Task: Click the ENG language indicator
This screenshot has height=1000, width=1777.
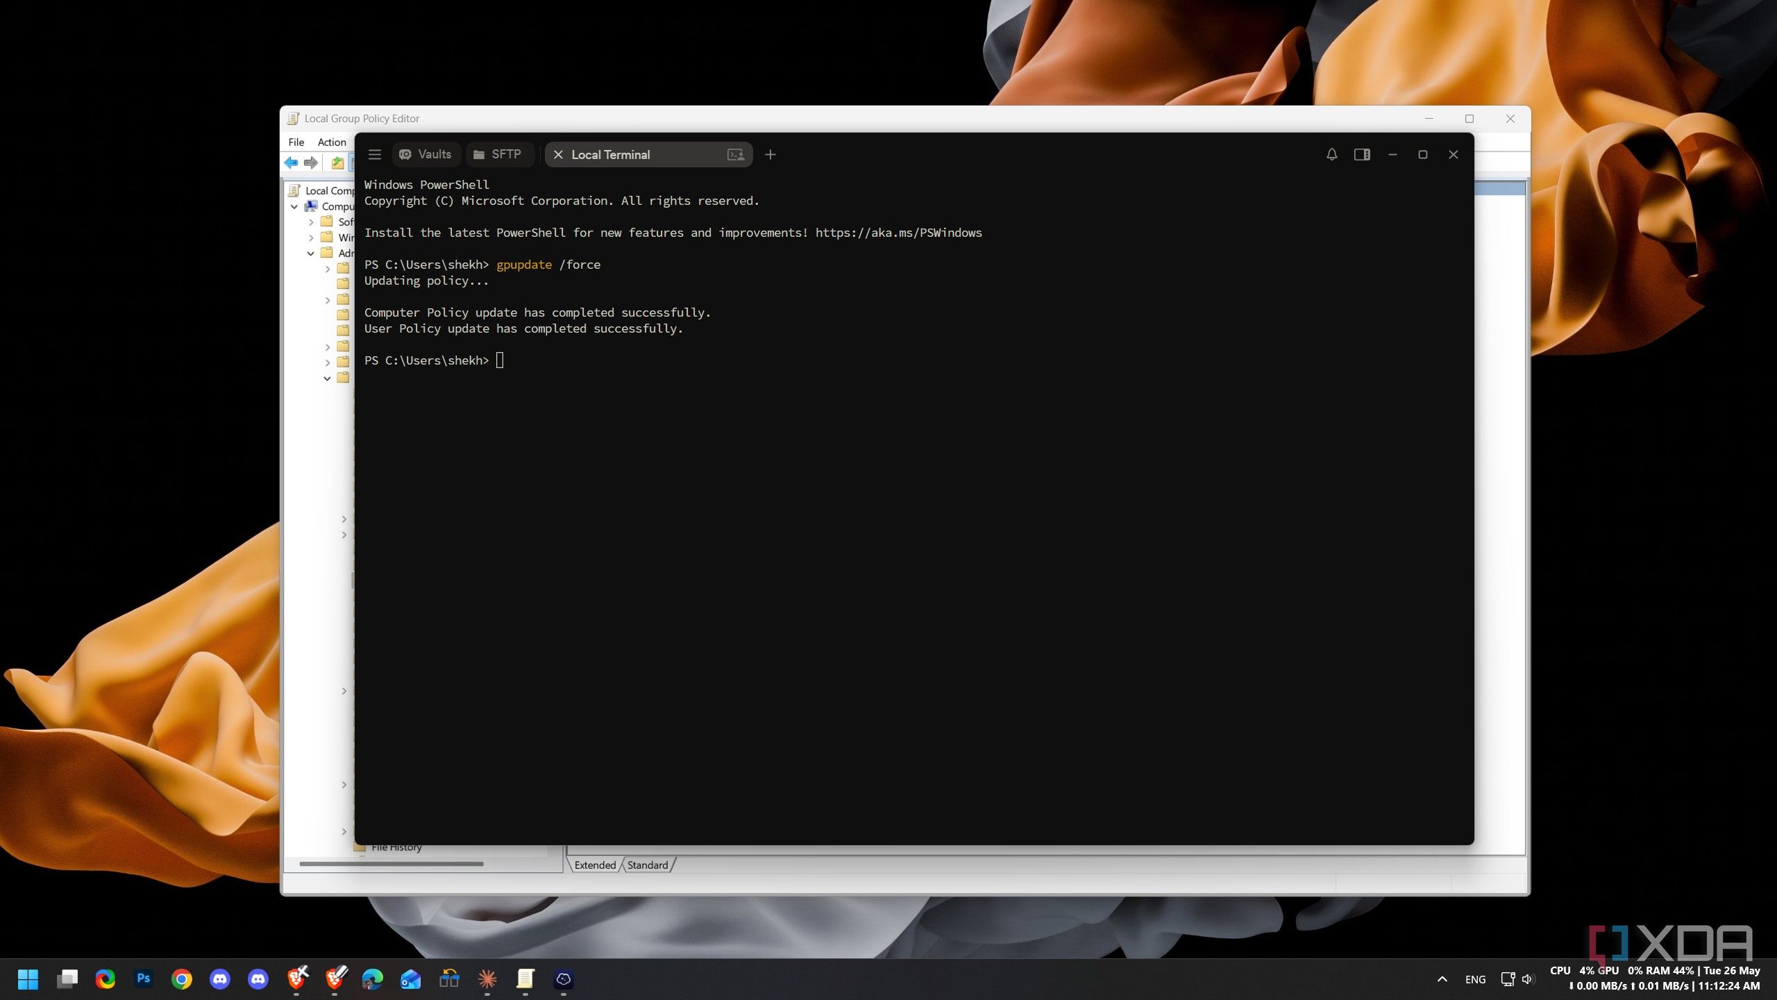Action: (x=1475, y=979)
